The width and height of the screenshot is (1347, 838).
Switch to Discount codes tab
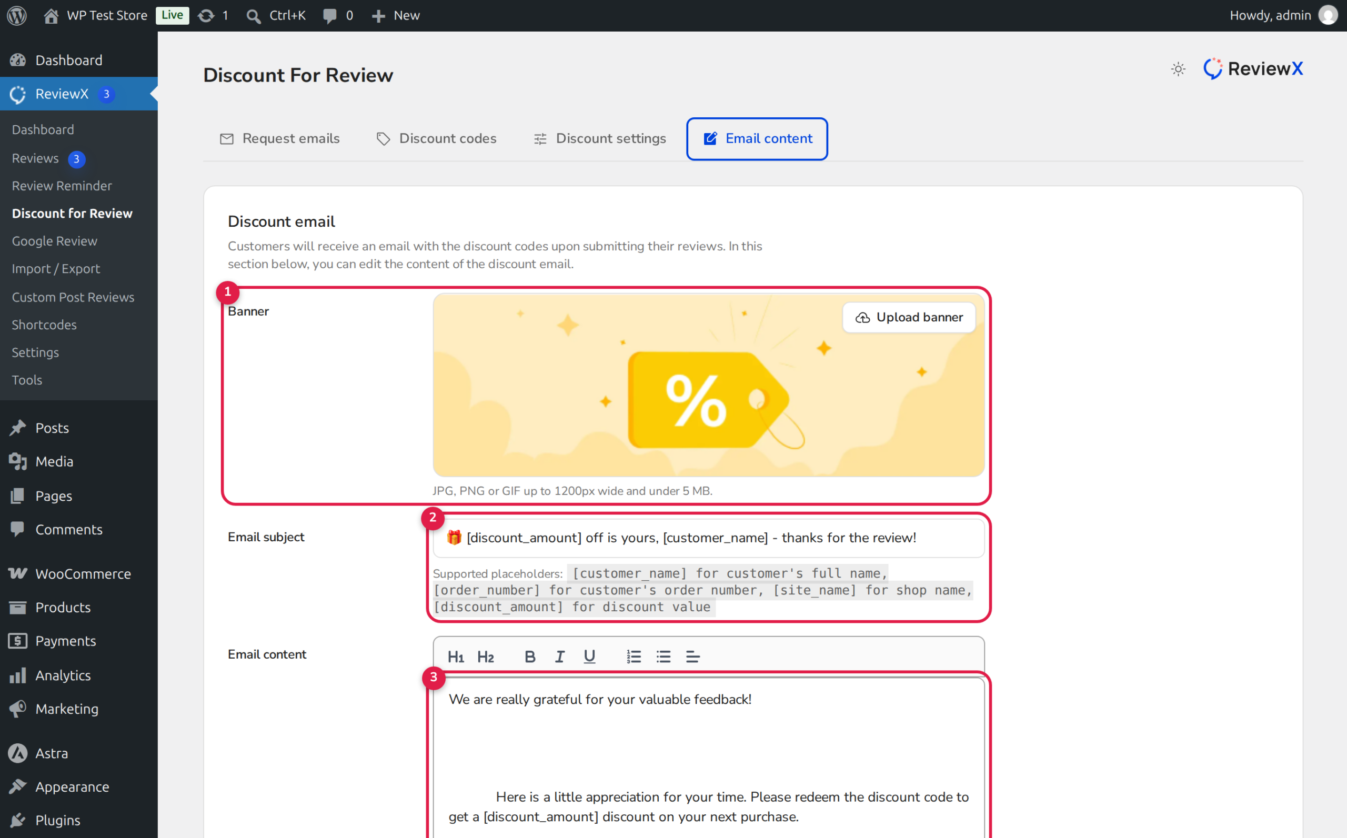pos(436,138)
